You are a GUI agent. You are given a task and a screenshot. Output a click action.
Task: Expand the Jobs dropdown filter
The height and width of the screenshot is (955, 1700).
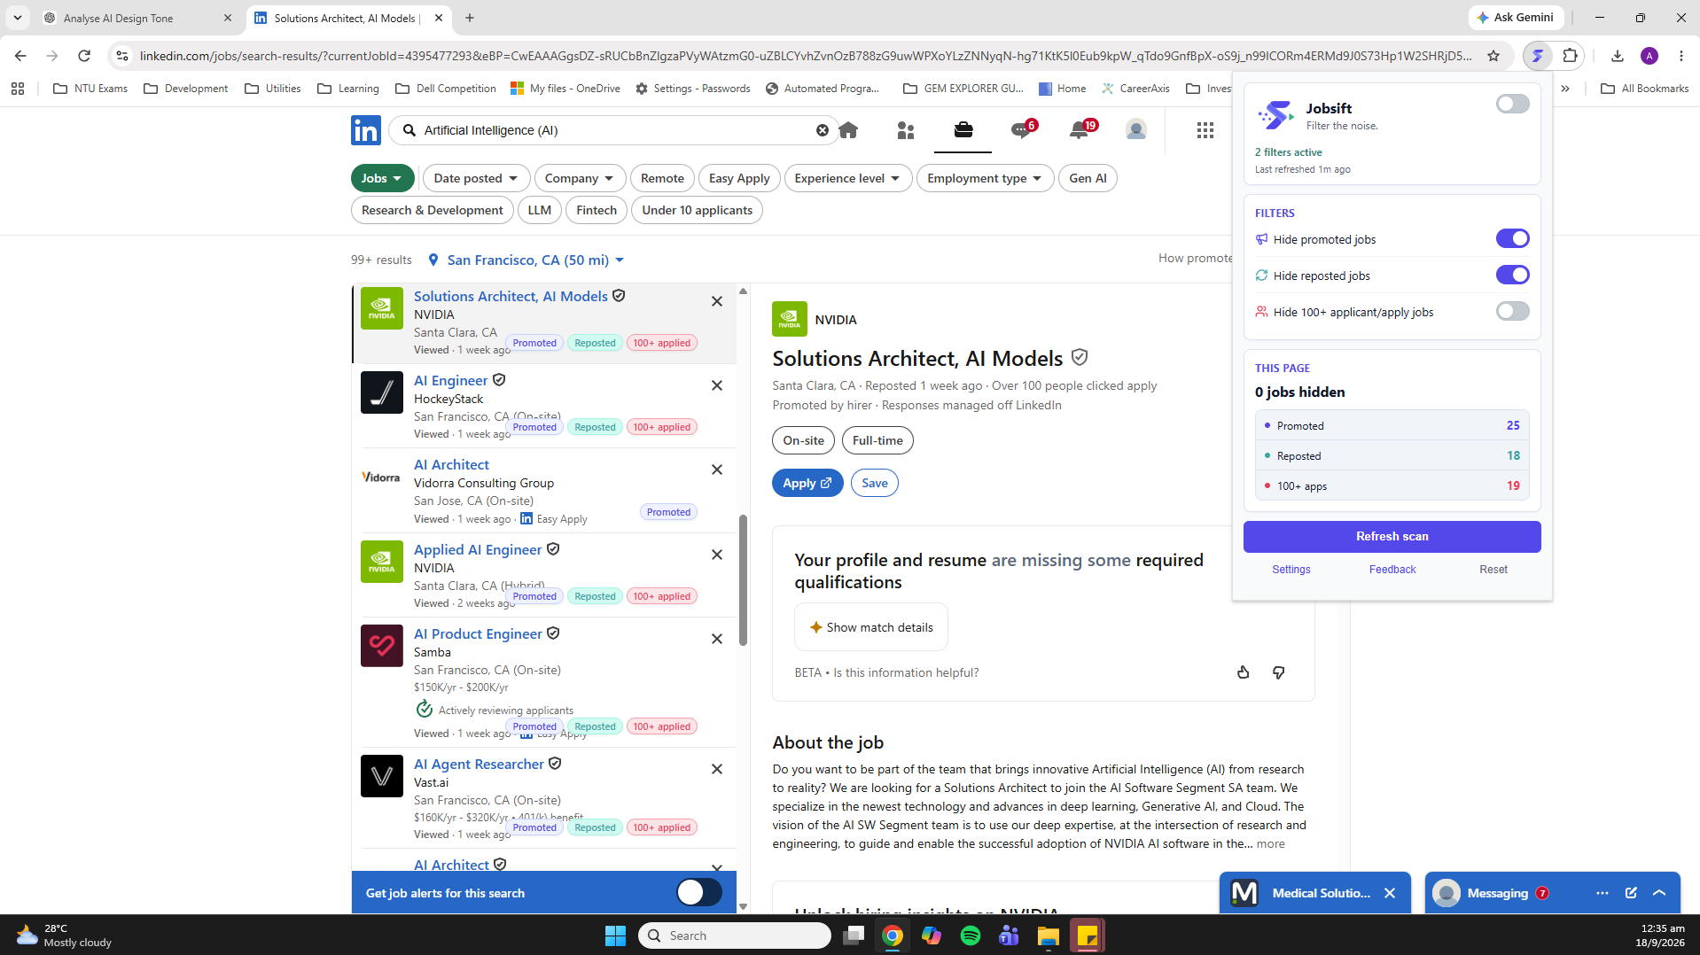[383, 178]
